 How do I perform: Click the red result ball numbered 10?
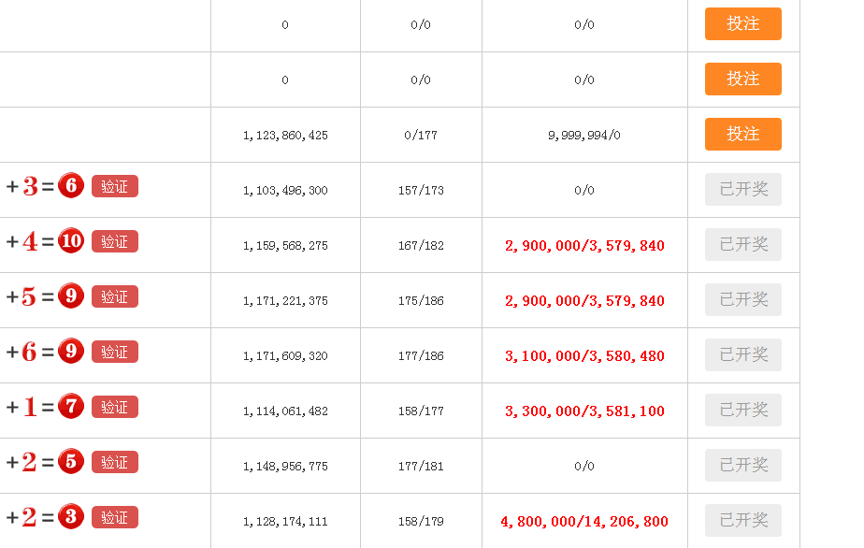pos(71,240)
